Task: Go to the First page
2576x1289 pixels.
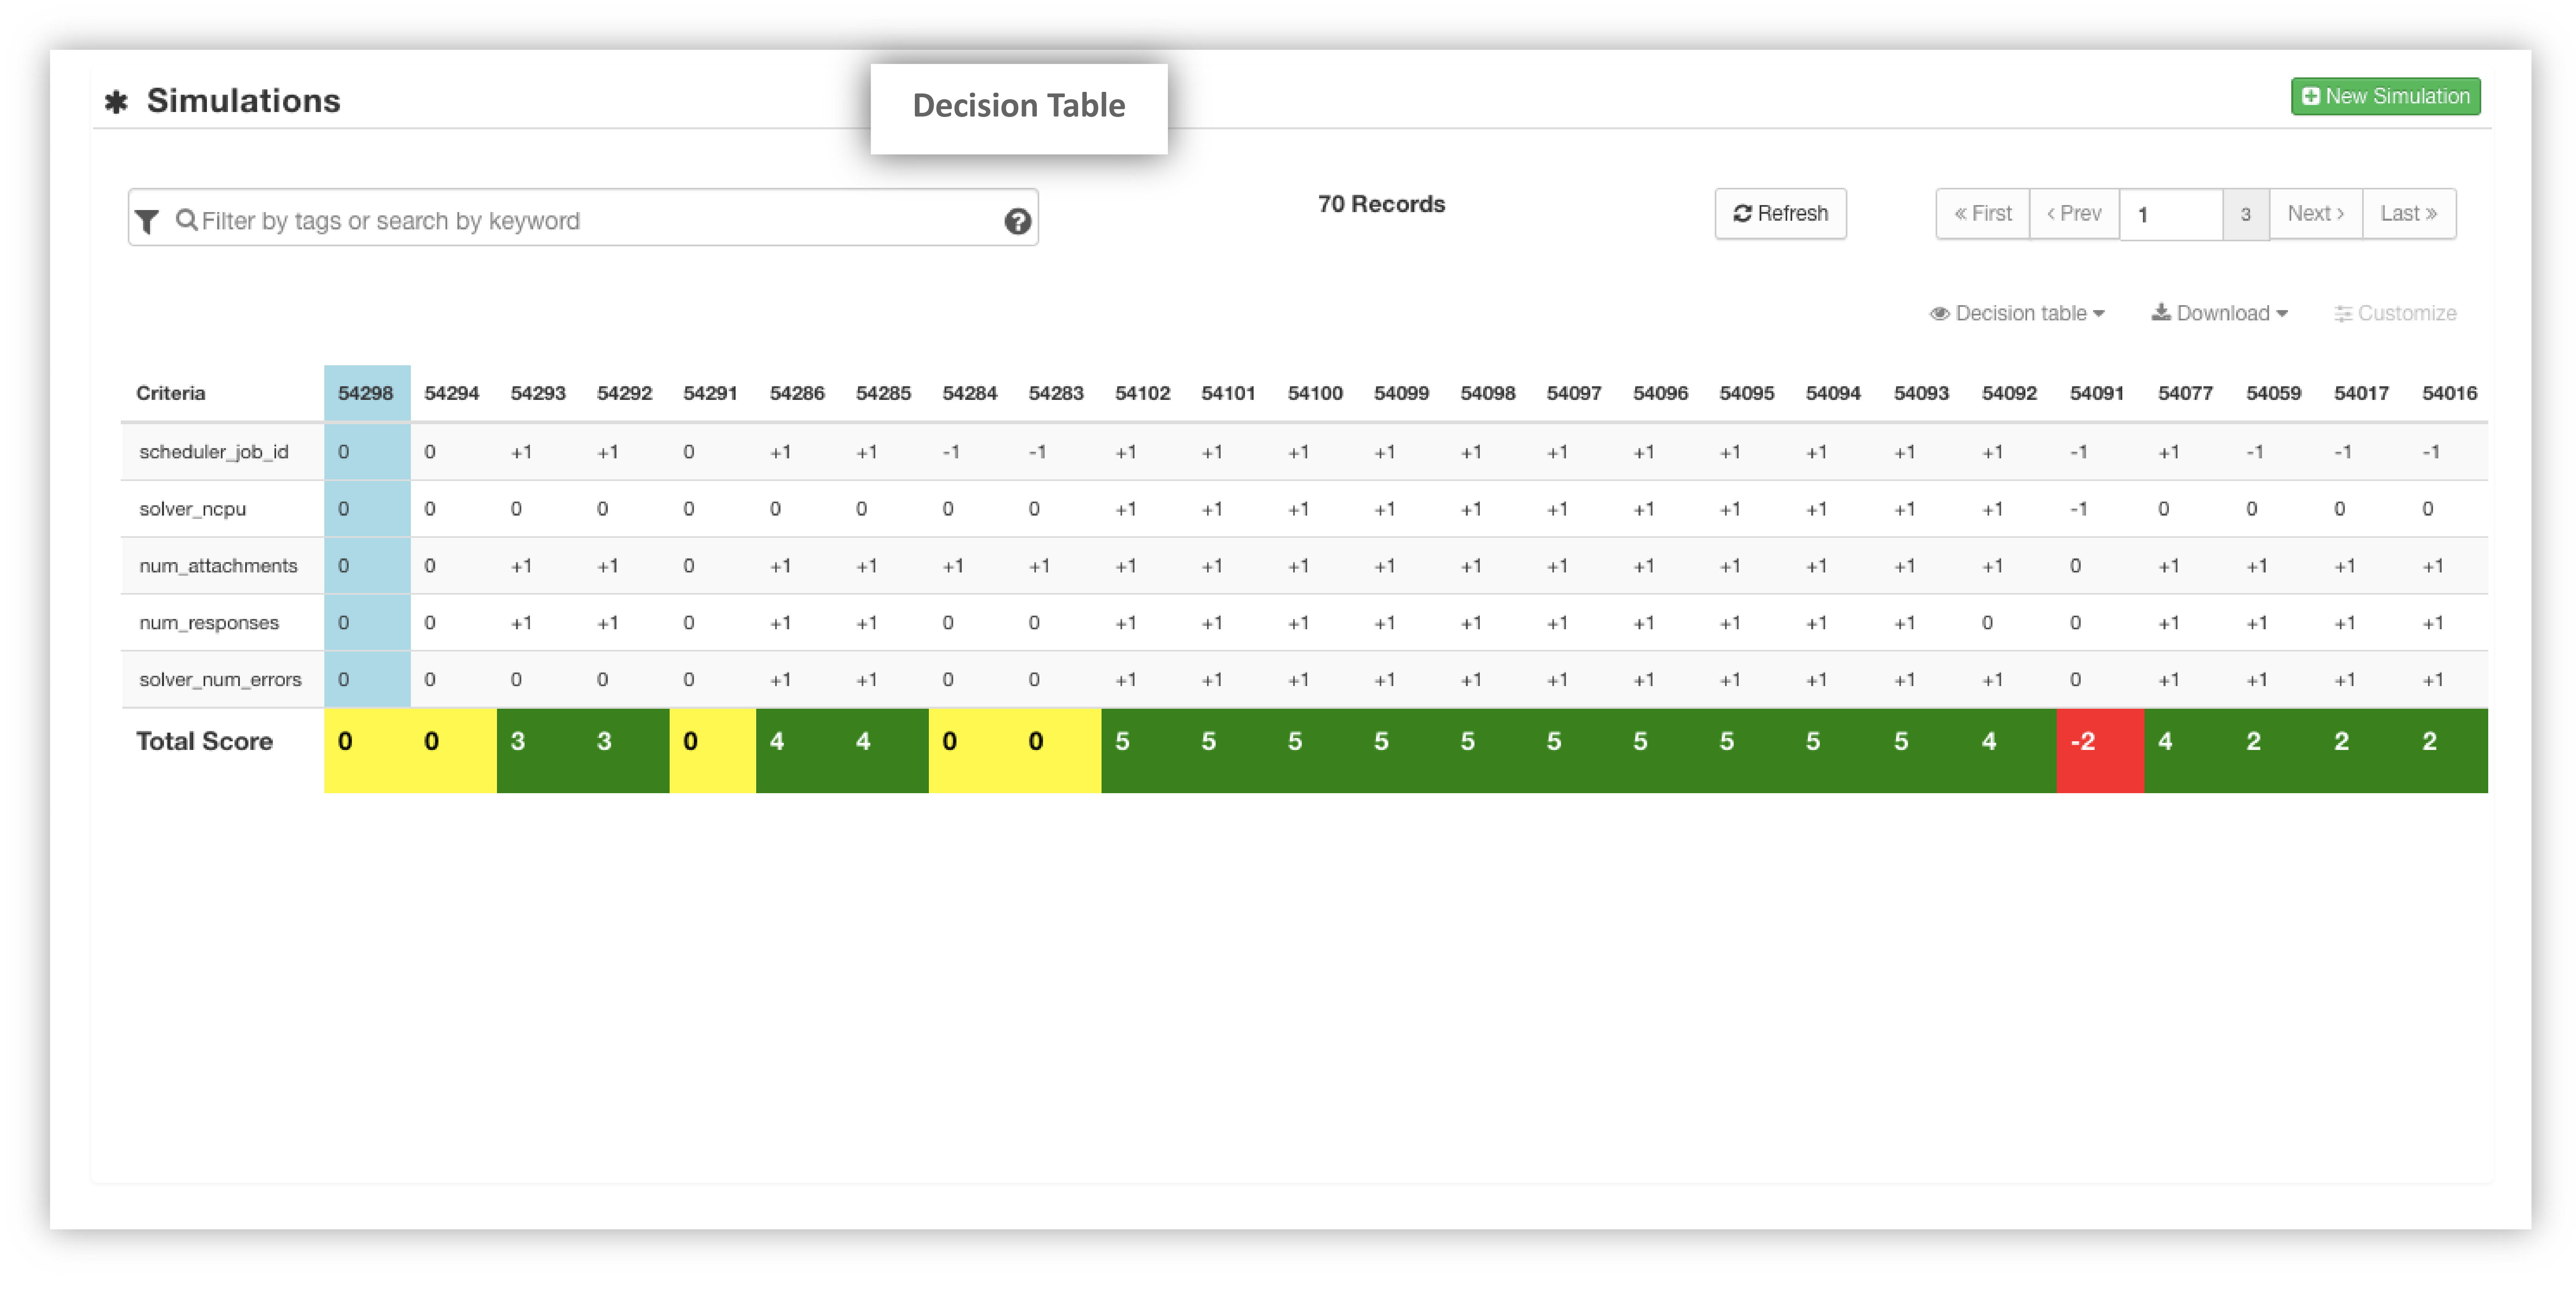Action: [x=1982, y=214]
